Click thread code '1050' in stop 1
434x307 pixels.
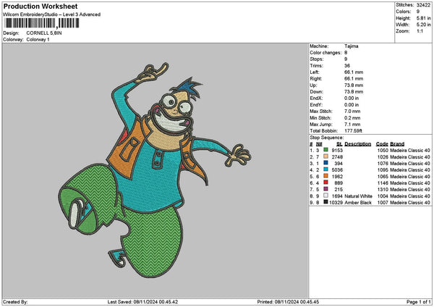(383, 150)
